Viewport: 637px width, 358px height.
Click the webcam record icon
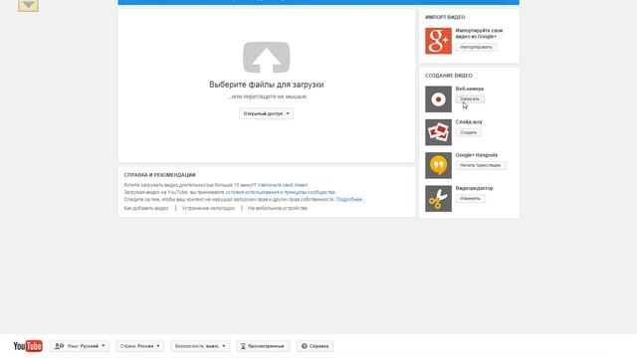click(438, 99)
